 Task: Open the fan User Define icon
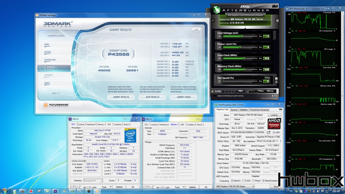[x=276, y=80]
